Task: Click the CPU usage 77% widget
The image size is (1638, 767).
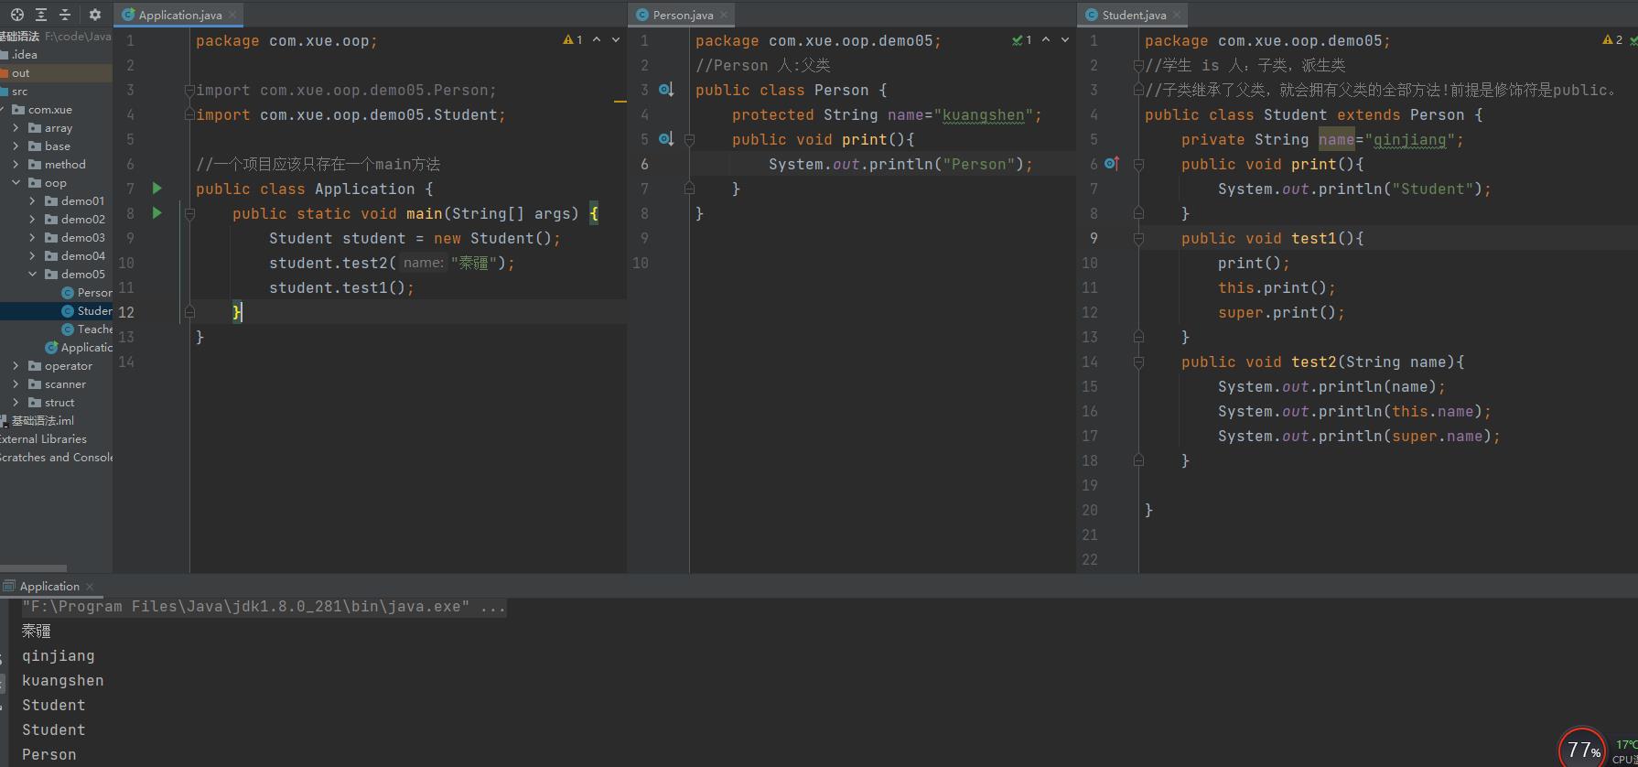Action: tap(1582, 750)
